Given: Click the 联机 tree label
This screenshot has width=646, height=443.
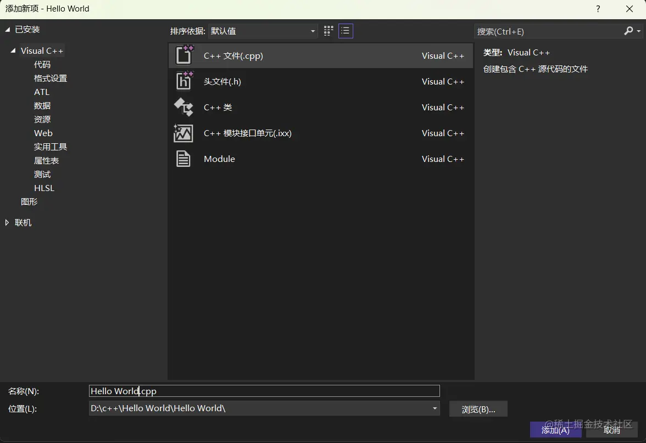Looking at the screenshot, I should 23,223.
